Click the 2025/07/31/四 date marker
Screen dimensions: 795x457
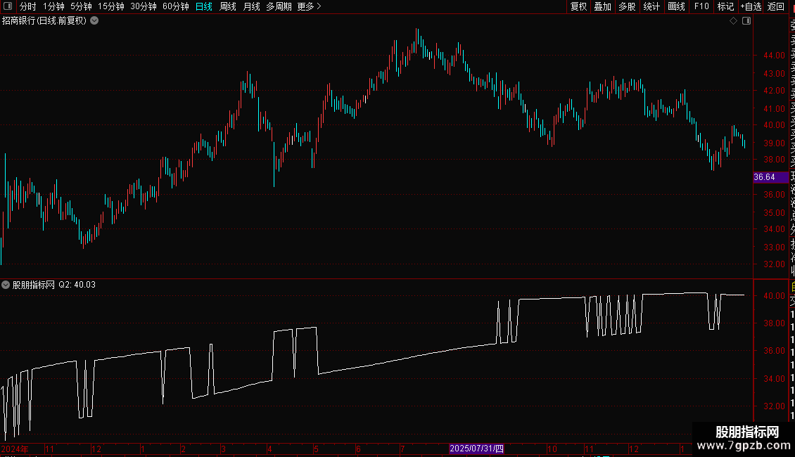pos(476,449)
